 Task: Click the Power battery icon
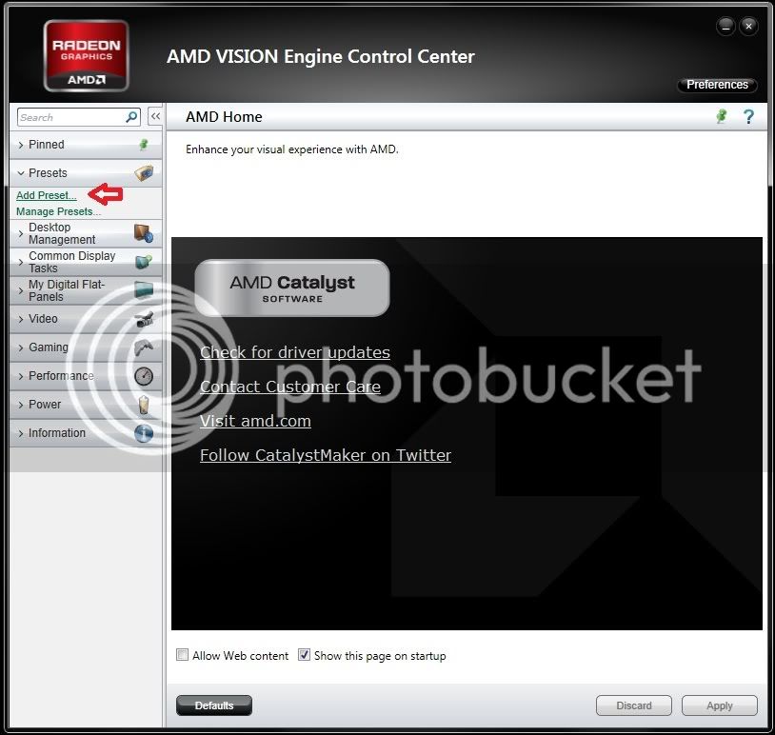point(144,405)
